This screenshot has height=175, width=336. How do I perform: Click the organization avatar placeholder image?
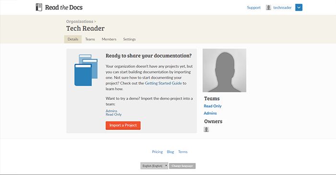click(224, 70)
